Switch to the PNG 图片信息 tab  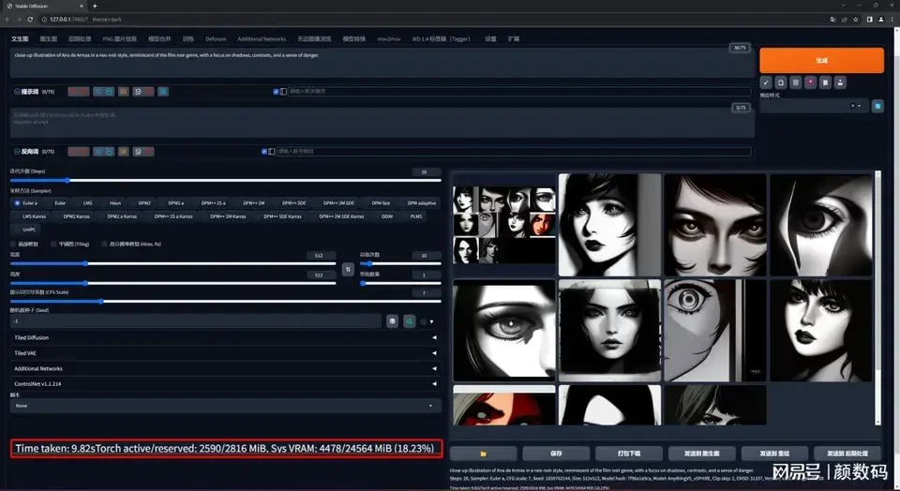[119, 39]
